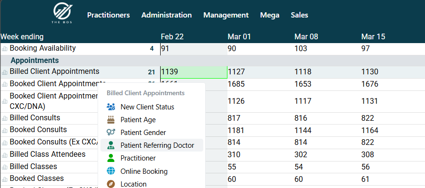Open chart icon for Billed Client Appointments
Image resolution: width=425 pixels, height=188 pixels.
click(x=5, y=72)
